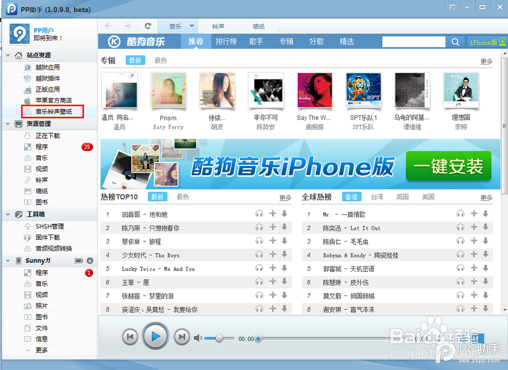Viewport: 508px width, 370px height.
Task: Mute the player volume speaker icon
Action: (x=198, y=338)
